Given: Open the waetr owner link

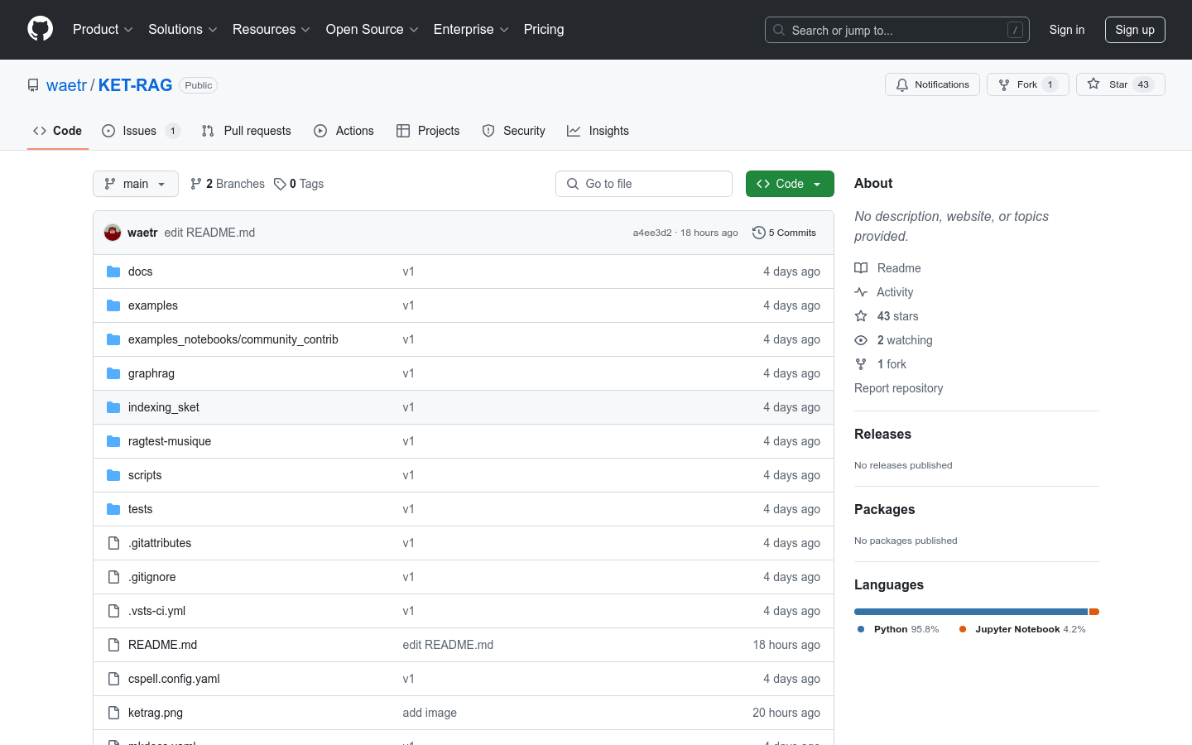Looking at the screenshot, I should click(66, 85).
